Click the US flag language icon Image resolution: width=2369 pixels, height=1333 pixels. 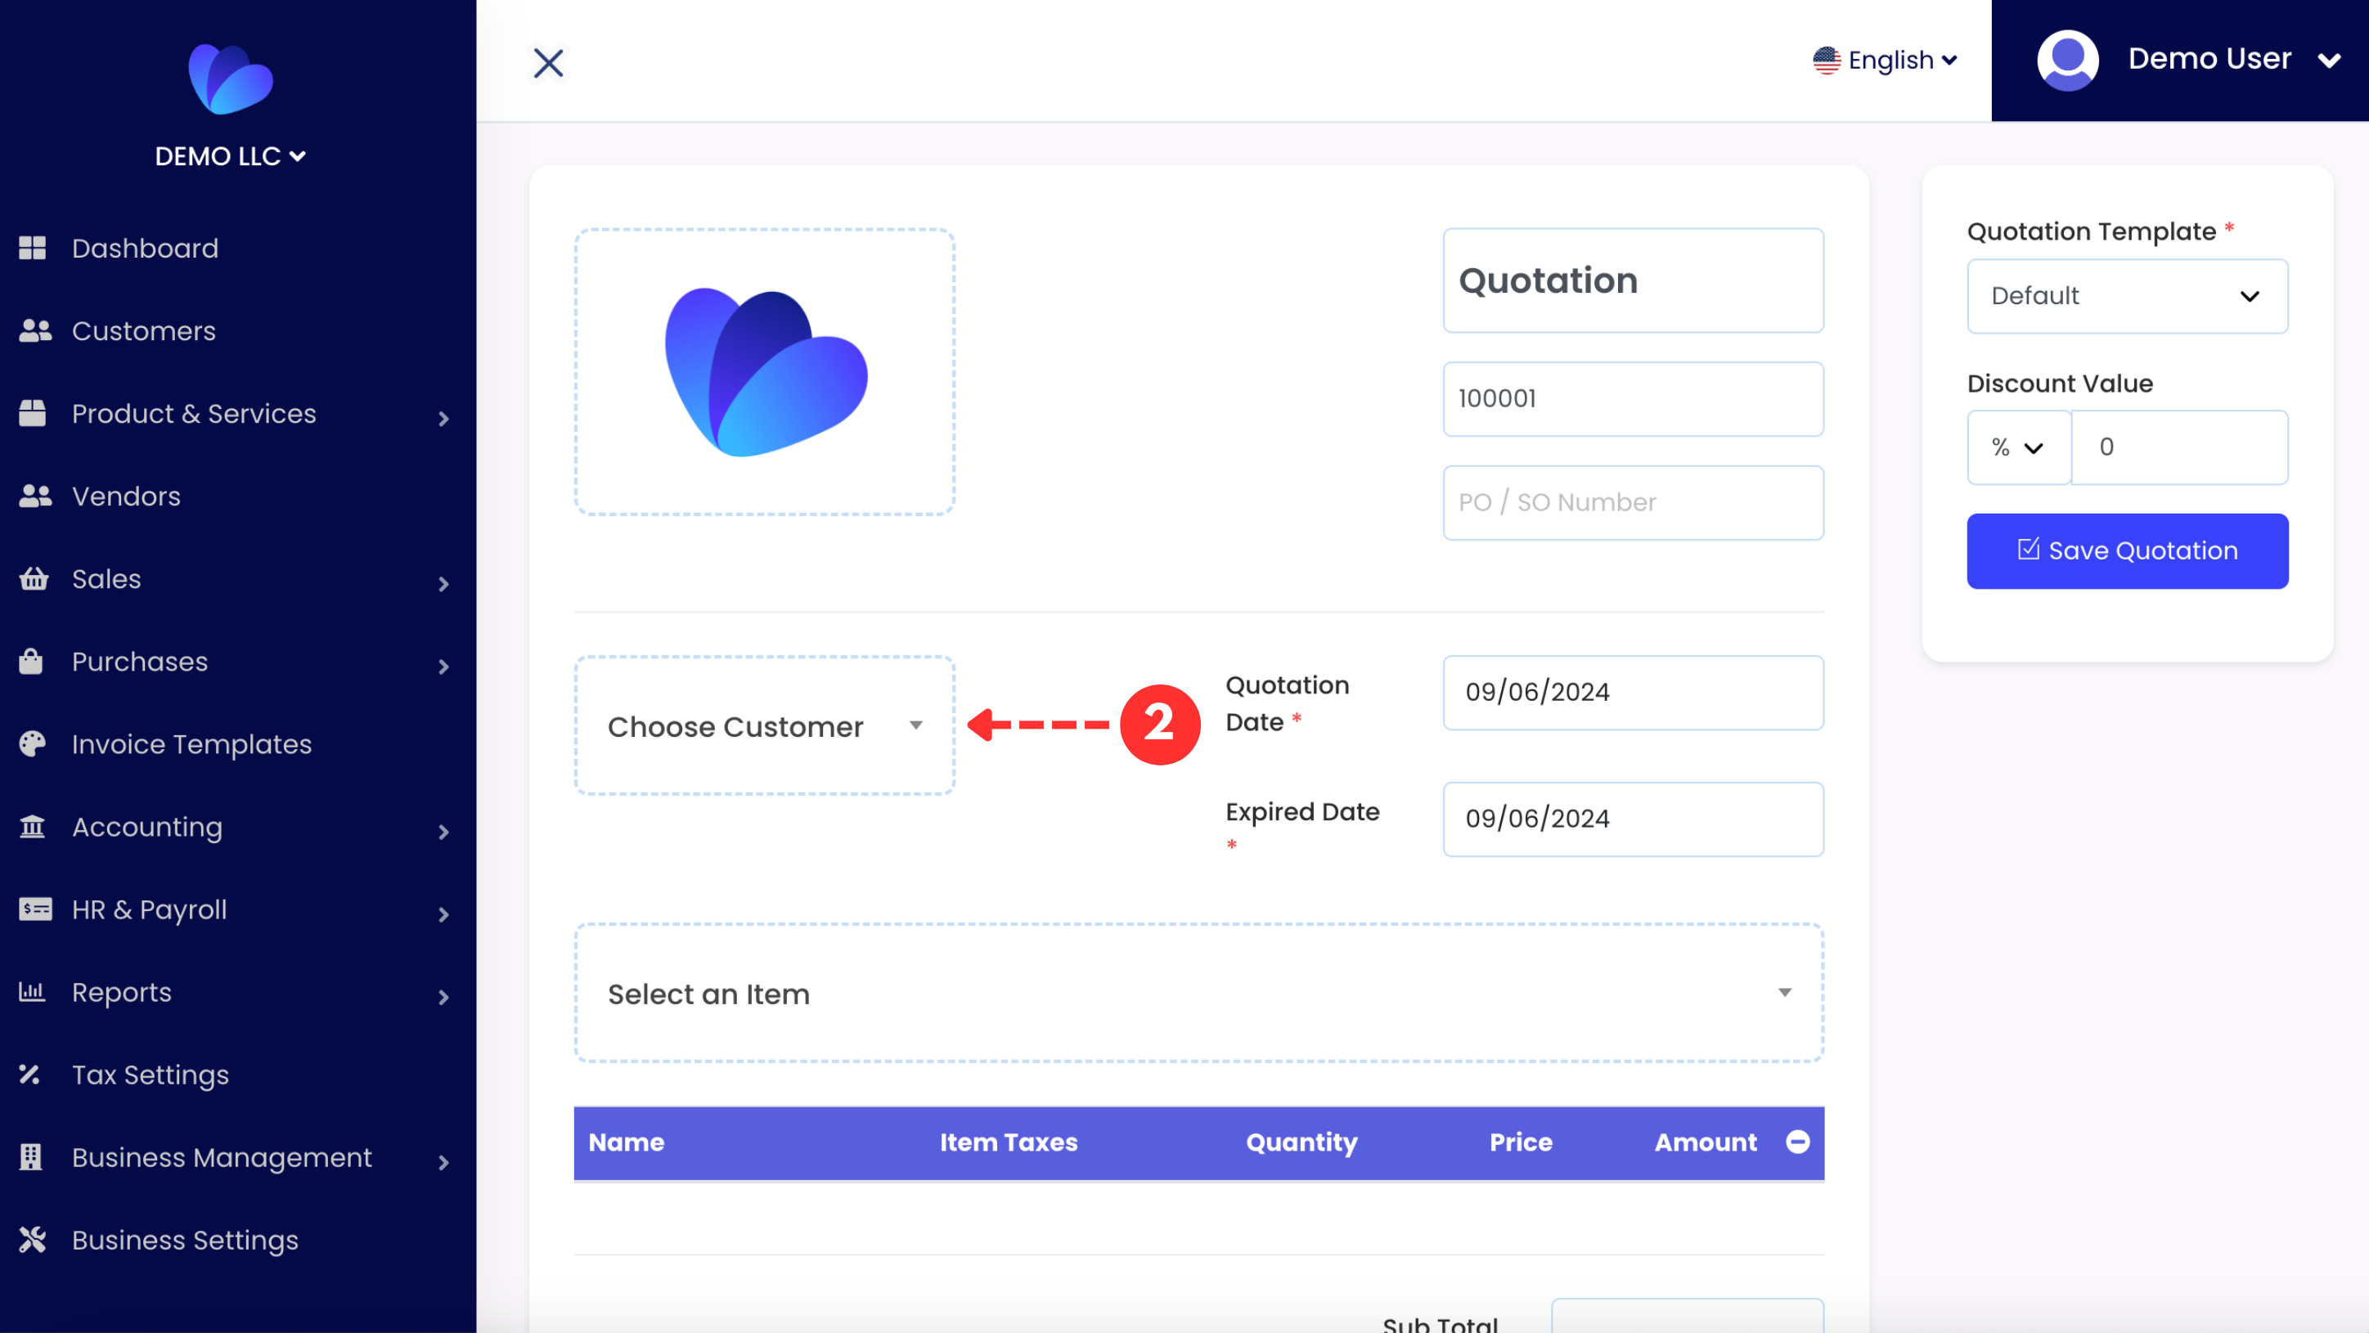tap(1827, 61)
